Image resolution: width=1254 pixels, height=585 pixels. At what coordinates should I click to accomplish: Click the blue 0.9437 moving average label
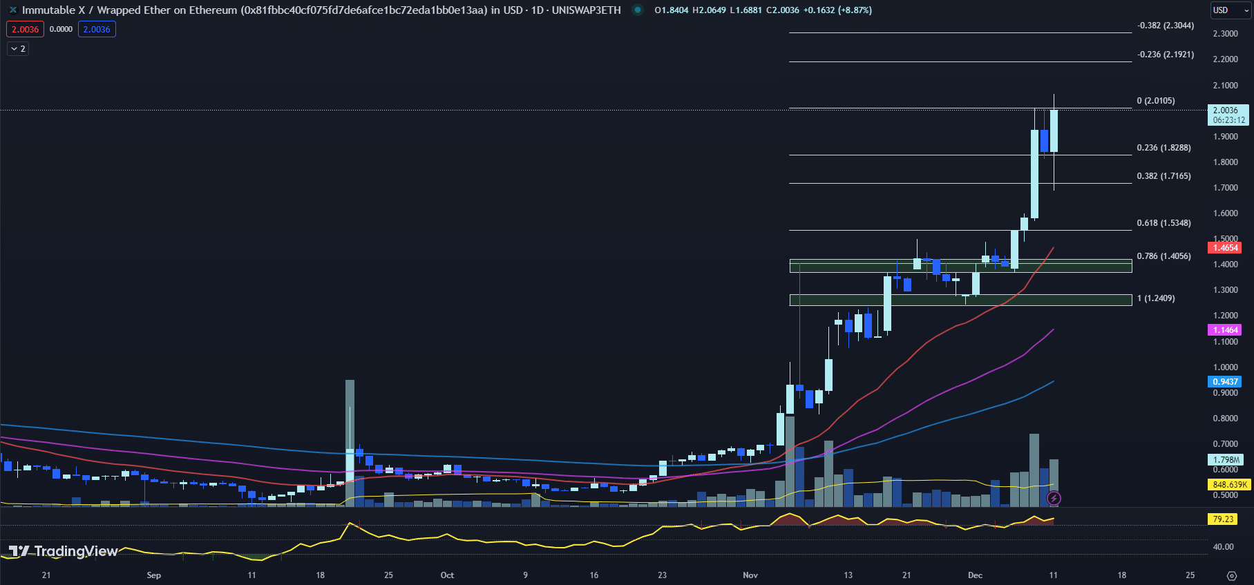tap(1225, 382)
